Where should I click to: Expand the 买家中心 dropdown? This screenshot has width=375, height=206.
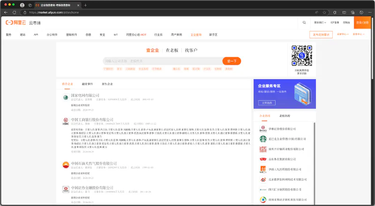point(343,34)
